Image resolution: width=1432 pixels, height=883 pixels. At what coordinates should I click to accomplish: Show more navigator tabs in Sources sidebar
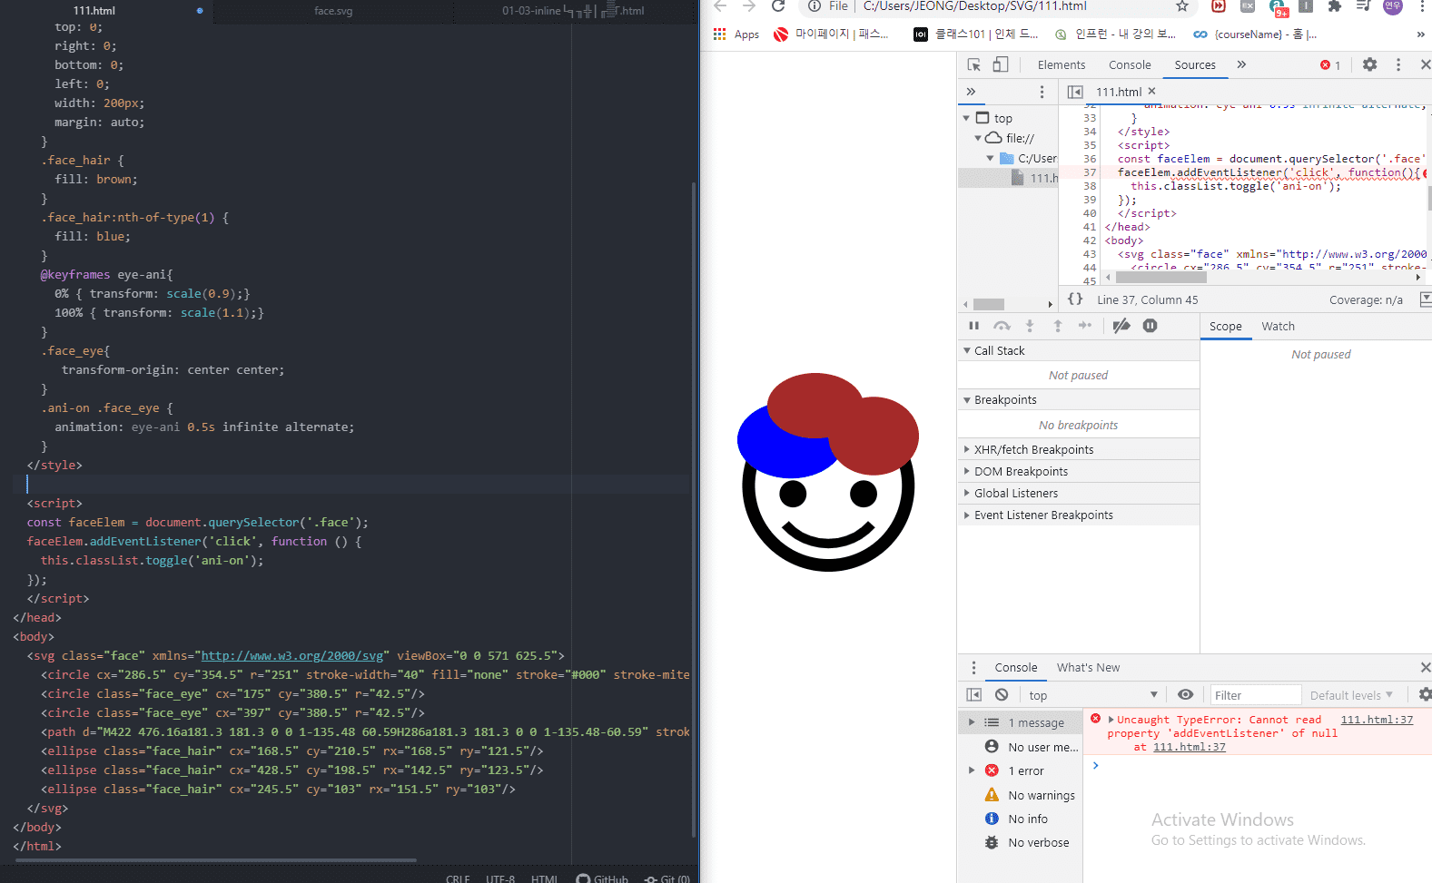click(971, 92)
